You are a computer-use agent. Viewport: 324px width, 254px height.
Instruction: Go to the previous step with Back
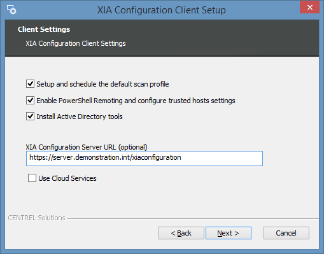[181, 233]
